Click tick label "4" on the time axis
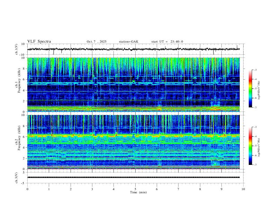The width and height of the screenshot is (274, 212). pyautogui.click(x=114, y=189)
